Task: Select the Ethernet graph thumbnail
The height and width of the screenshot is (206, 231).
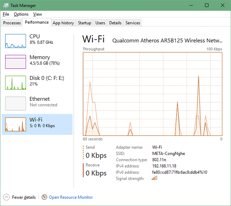Action: 16,103
